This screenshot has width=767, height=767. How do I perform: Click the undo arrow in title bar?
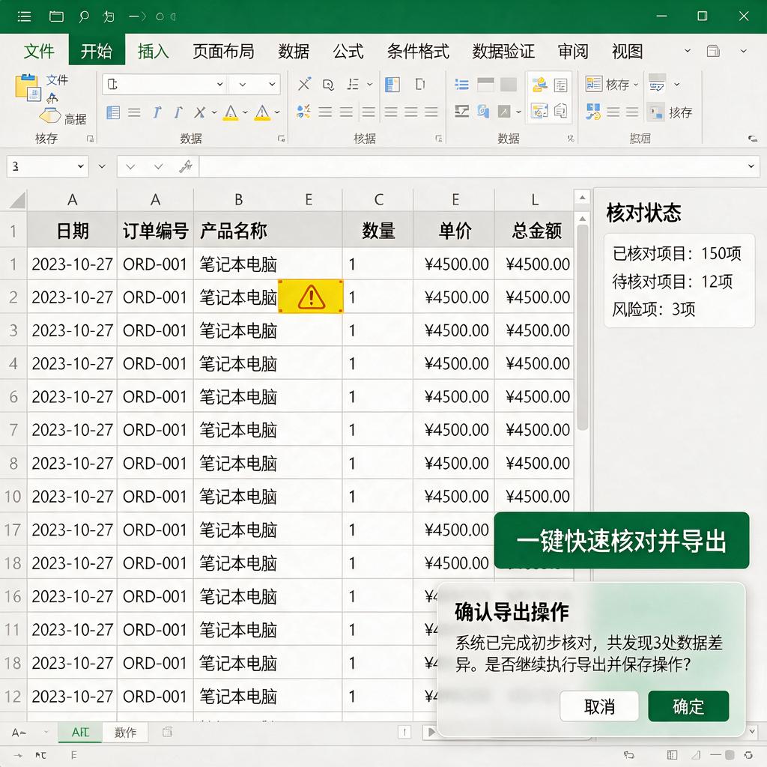coord(109,16)
